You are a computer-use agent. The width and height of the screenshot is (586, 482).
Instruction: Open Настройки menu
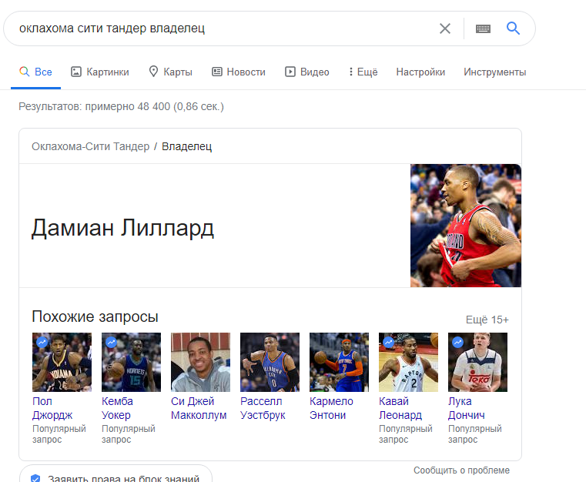pyautogui.click(x=420, y=72)
